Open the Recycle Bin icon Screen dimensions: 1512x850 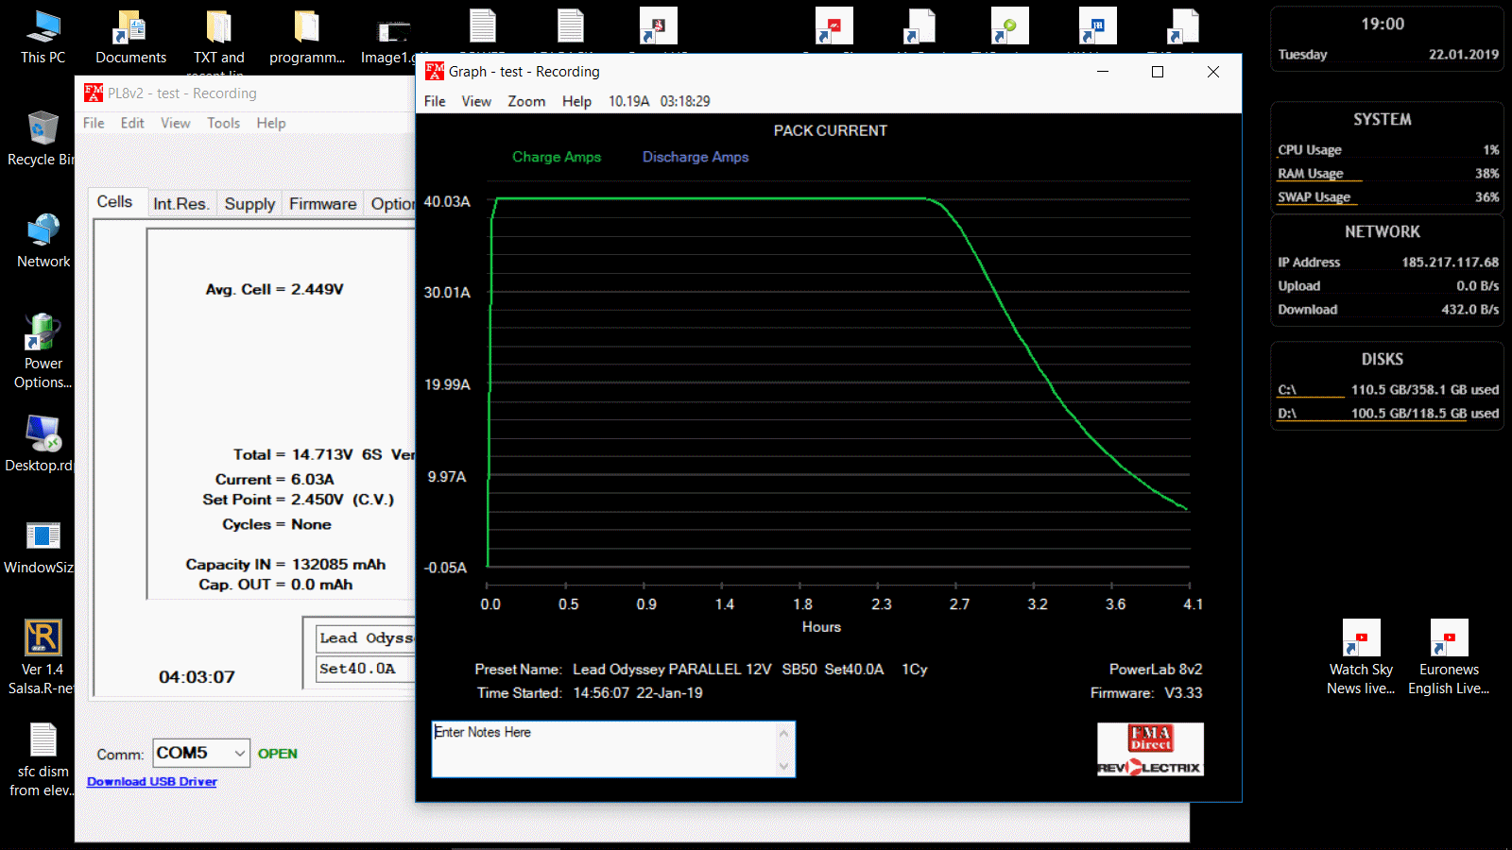point(43,129)
